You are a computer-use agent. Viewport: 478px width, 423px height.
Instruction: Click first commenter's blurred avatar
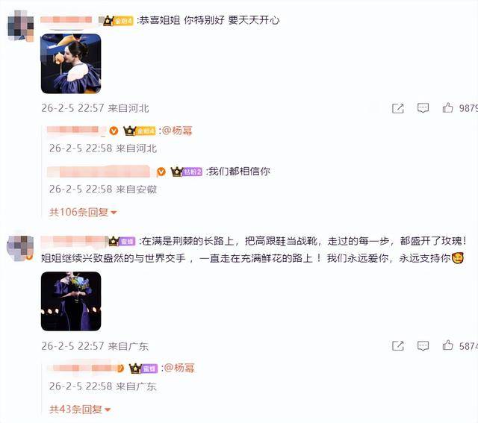(20, 26)
